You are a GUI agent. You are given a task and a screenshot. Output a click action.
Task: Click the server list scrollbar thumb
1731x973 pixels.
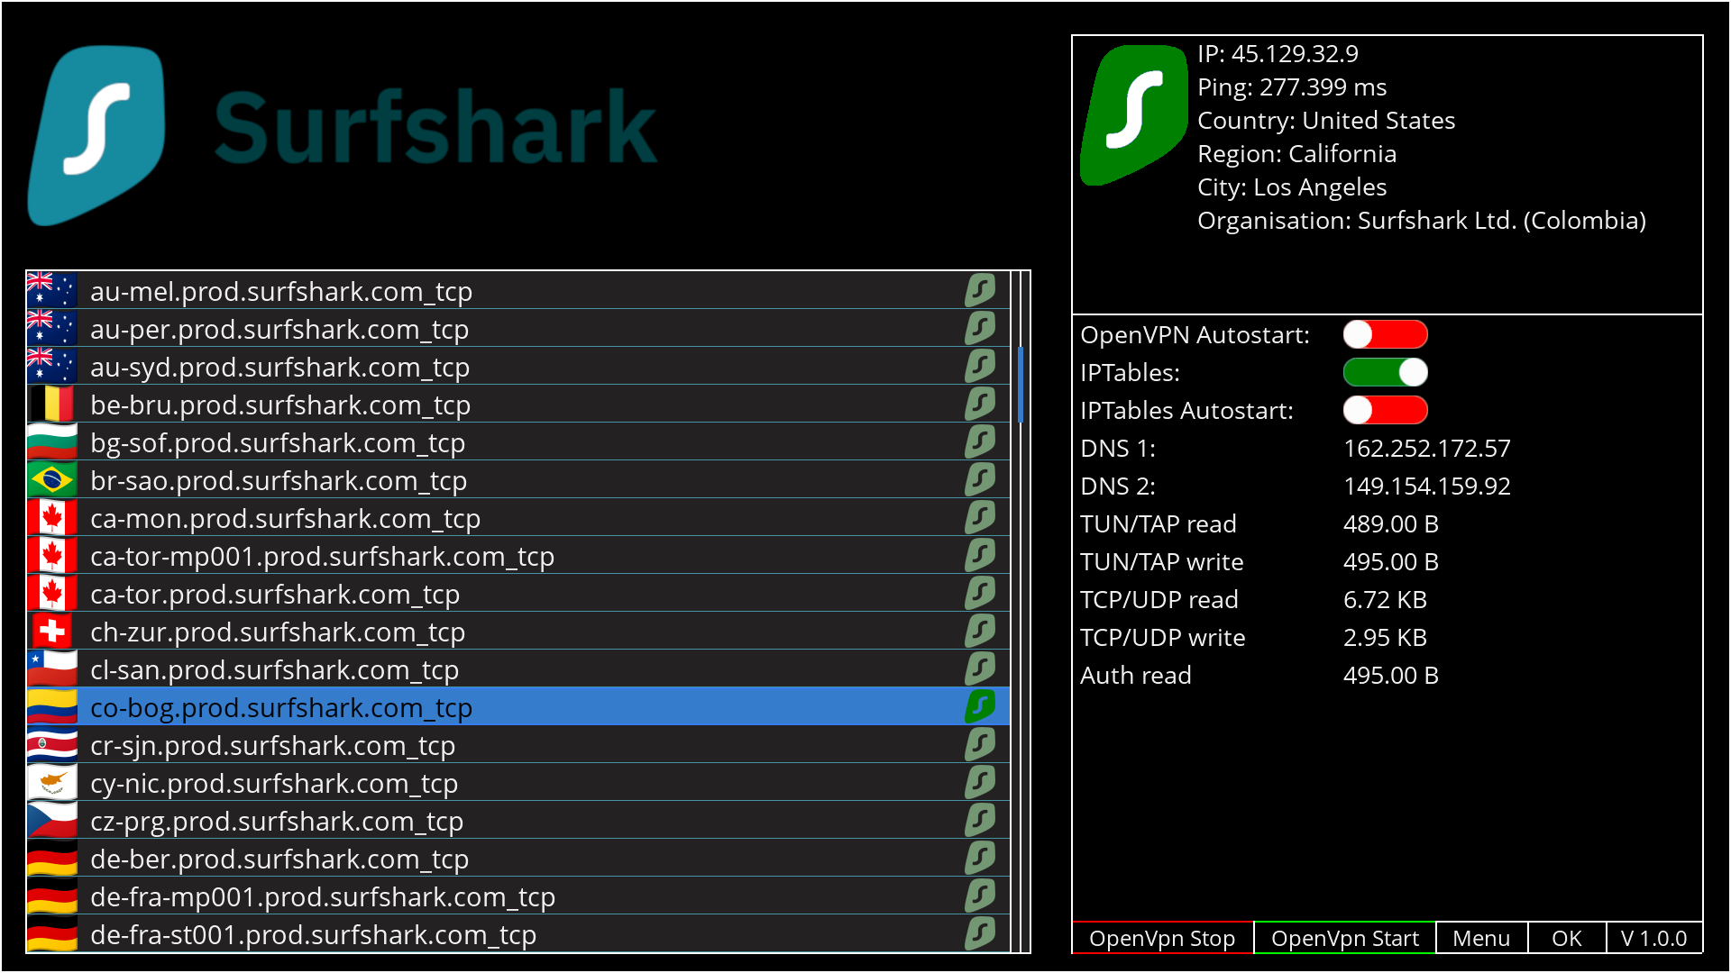(1021, 385)
